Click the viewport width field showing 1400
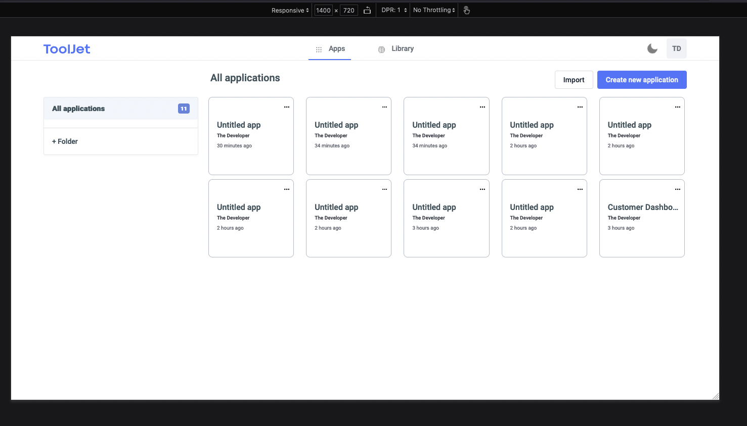 (x=323, y=10)
